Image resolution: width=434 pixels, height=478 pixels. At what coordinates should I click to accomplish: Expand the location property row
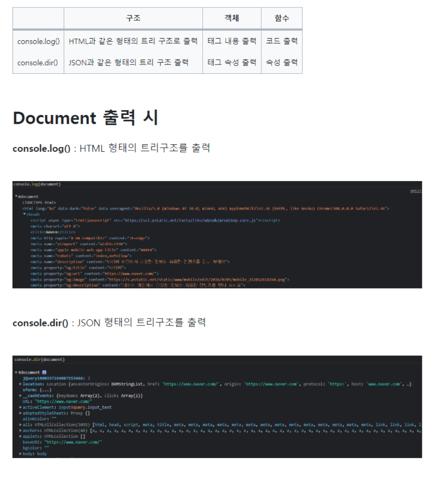point(20,384)
